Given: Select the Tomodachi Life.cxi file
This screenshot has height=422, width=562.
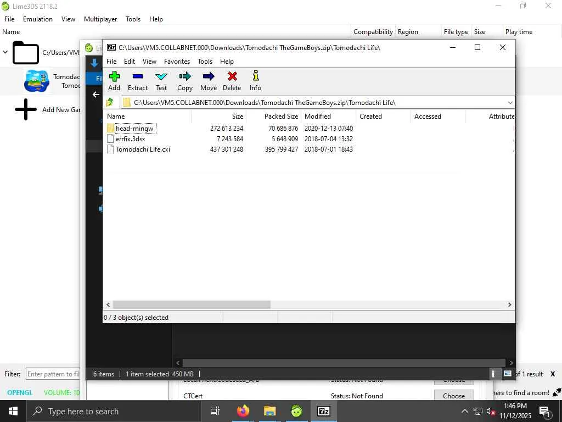Looking at the screenshot, I should tap(143, 149).
